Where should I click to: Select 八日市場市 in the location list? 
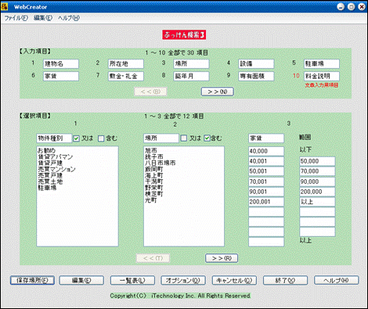coord(161,163)
